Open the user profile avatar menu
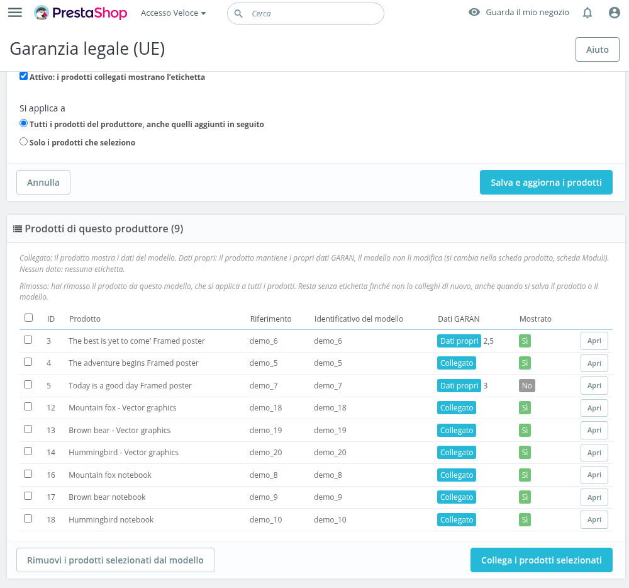Image resolution: width=629 pixels, height=588 pixels. (x=614, y=13)
